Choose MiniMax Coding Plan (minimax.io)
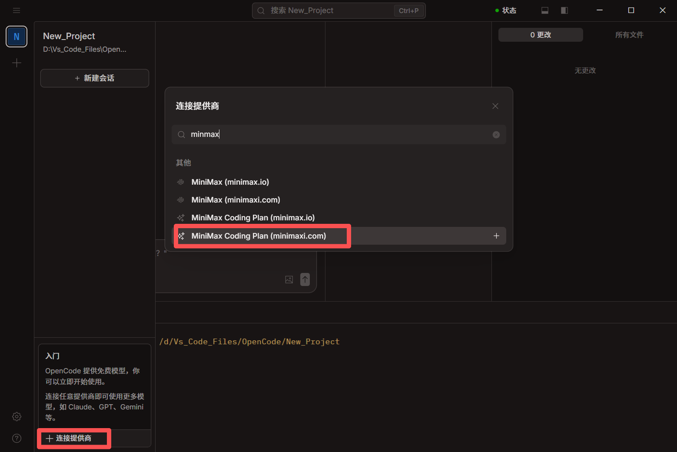Viewport: 677px width, 452px height. pyautogui.click(x=339, y=218)
